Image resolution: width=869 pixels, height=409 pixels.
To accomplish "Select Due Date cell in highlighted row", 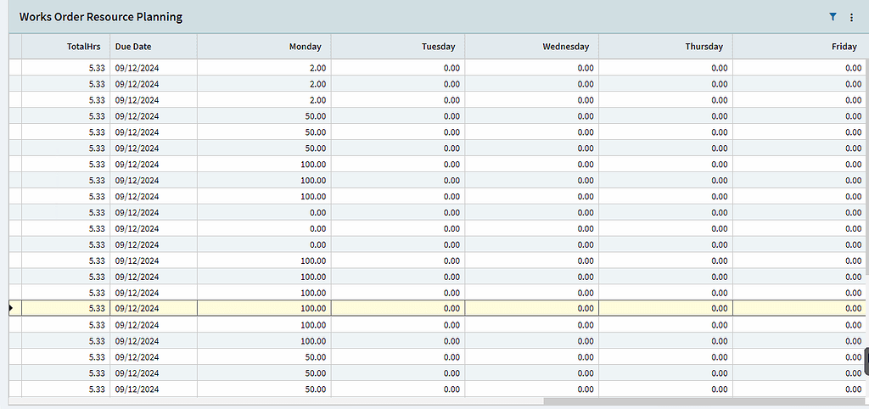I will (x=154, y=308).
